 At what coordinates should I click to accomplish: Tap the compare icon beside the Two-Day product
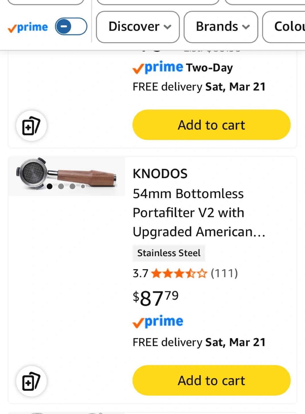pyautogui.click(x=31, y=126)
